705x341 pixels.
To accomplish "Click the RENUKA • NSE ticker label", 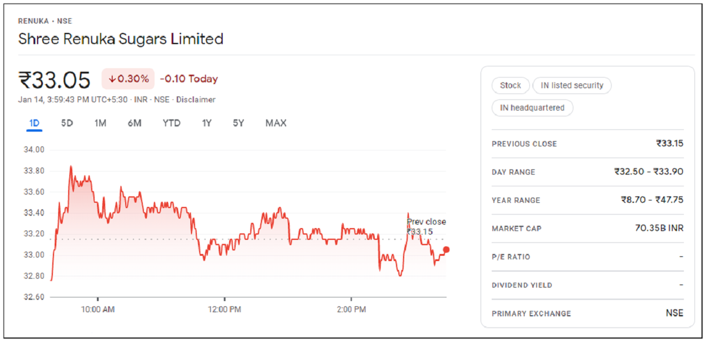I will click(x=45, y=21).
